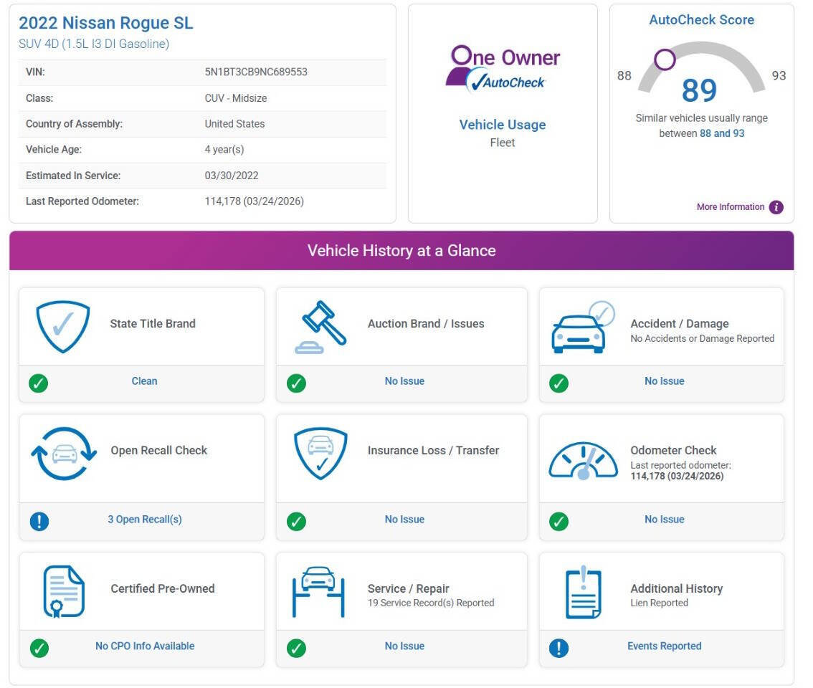This screenshot has width=813, height=688.
Task: Open the No CPO Info Available link
Action: (145, 646)
